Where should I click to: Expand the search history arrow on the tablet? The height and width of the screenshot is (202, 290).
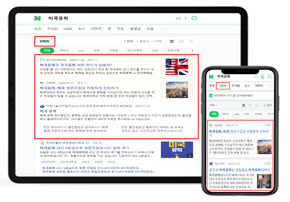point(186,18)
